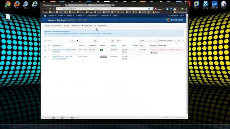
Task: Click the Help toolbar button
Action: point(66,25)
